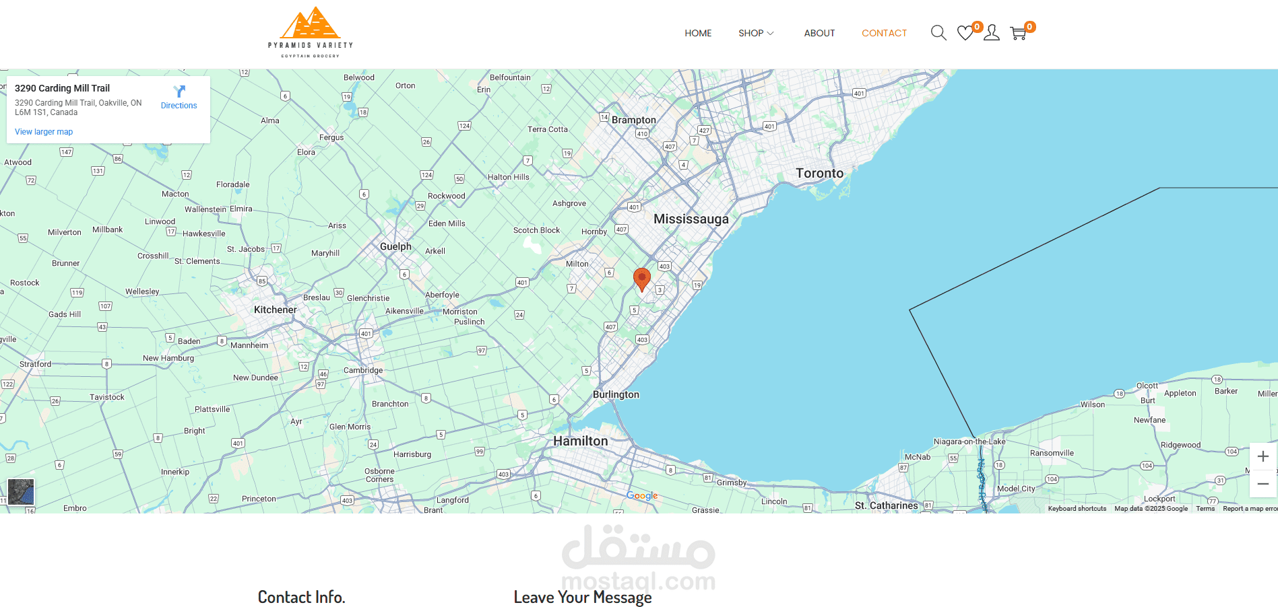Click the Map data ©2025 Google text
This screenshot has height=607, width=1278.
click(1151, 509)
